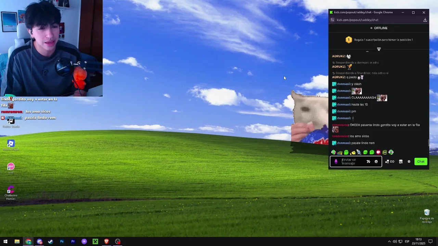This screenshot has height=246, width=438.
Task: Switch to Chrome in the taskbar
Action: click(x=28, y=242)
